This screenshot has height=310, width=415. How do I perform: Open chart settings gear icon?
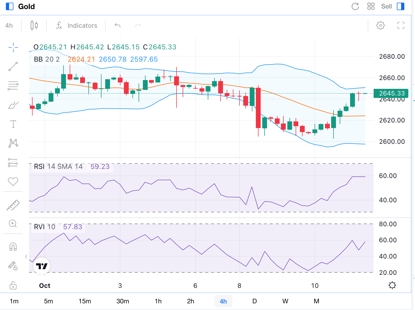(380, 25)
